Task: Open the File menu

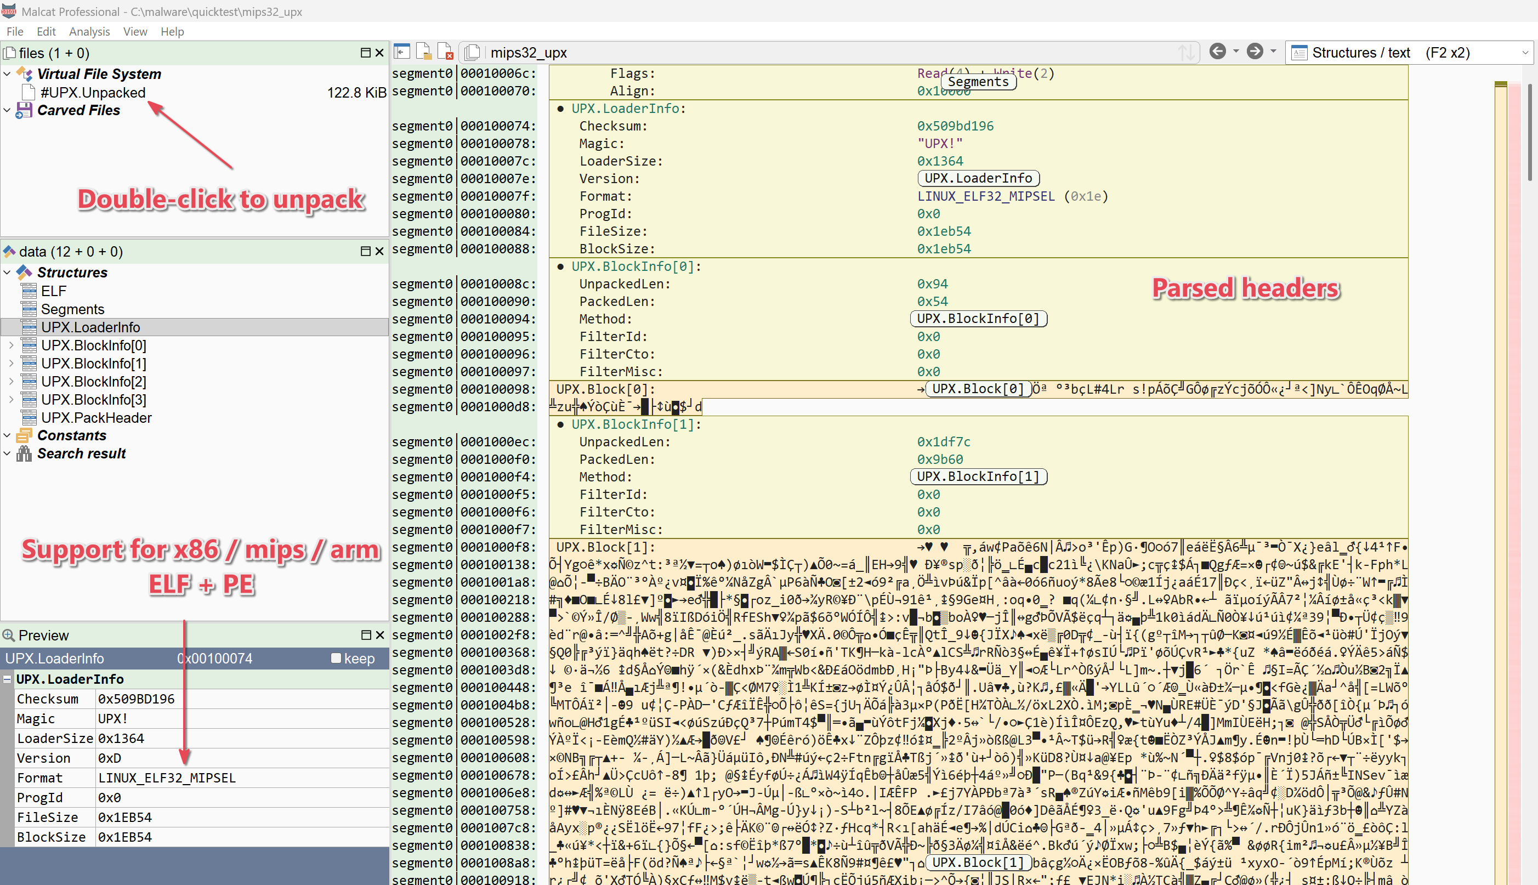Action: tap(15, 32)
